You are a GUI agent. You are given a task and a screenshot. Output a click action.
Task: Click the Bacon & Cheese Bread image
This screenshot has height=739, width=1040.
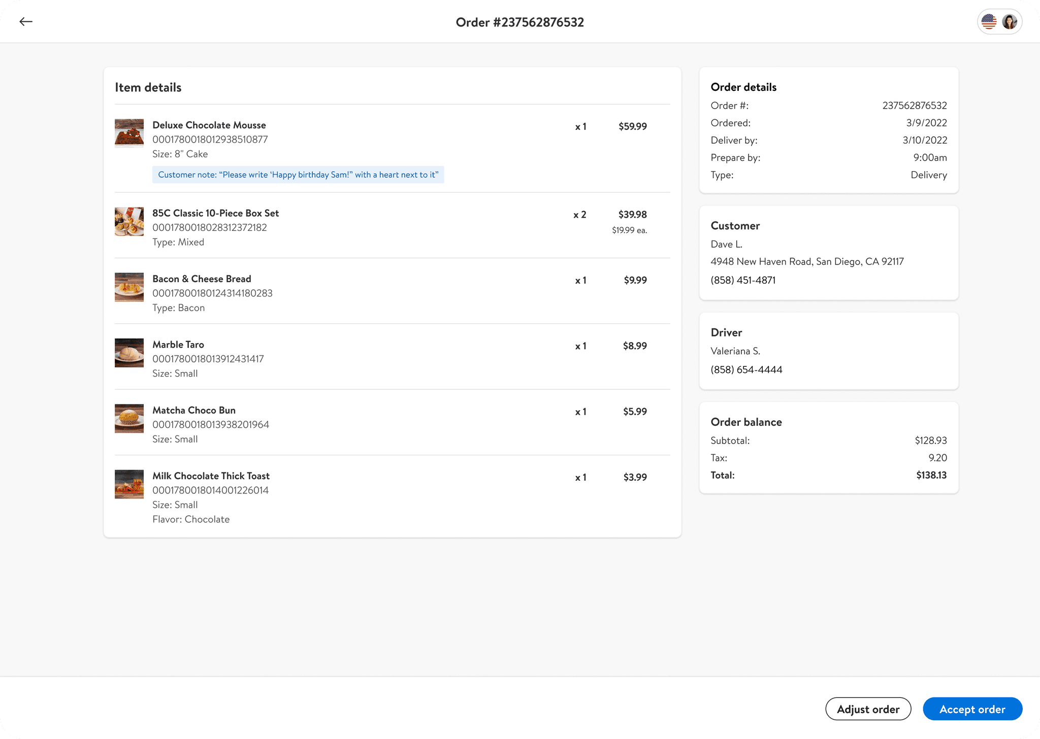coord(129,287)
